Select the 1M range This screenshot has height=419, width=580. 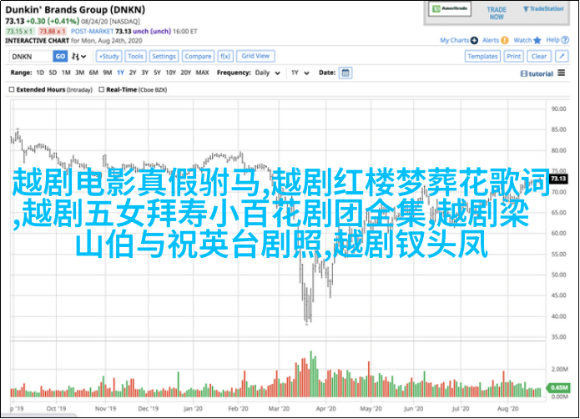66,73
